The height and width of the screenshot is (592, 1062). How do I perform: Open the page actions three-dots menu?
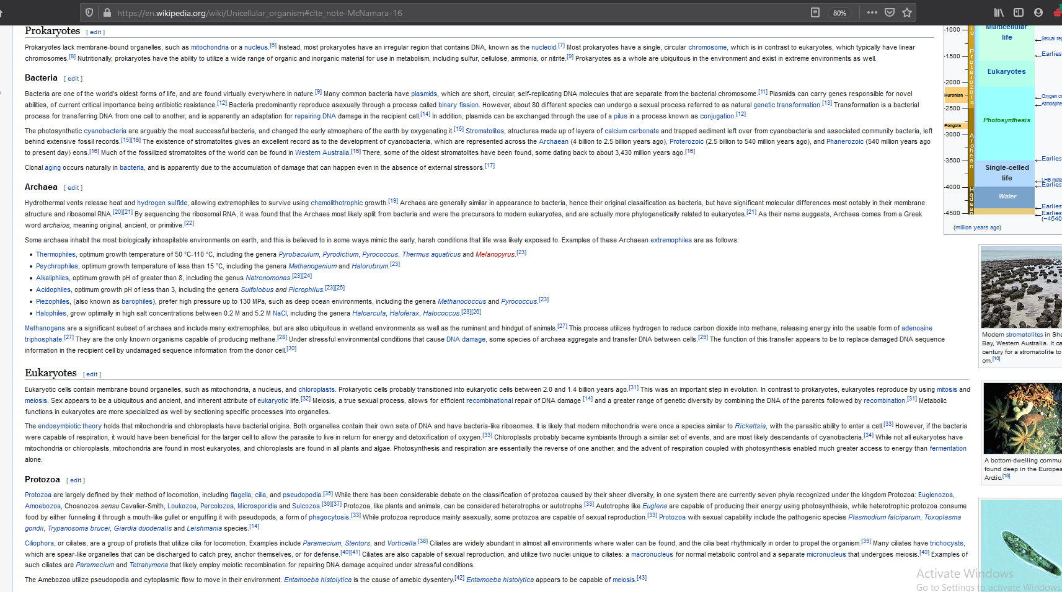click(872, 12)
